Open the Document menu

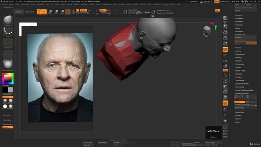click(25, 4)
